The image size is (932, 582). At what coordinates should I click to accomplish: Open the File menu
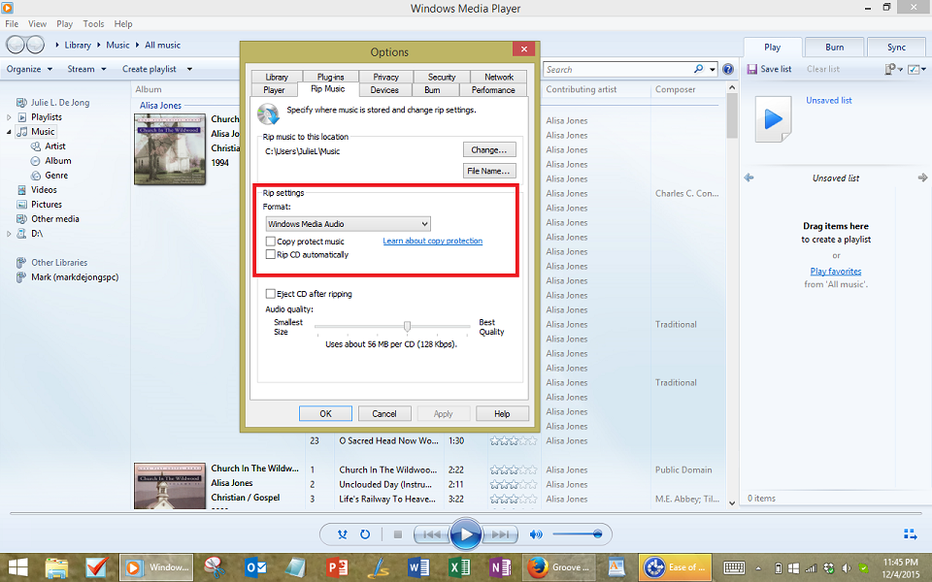point(12,23)
